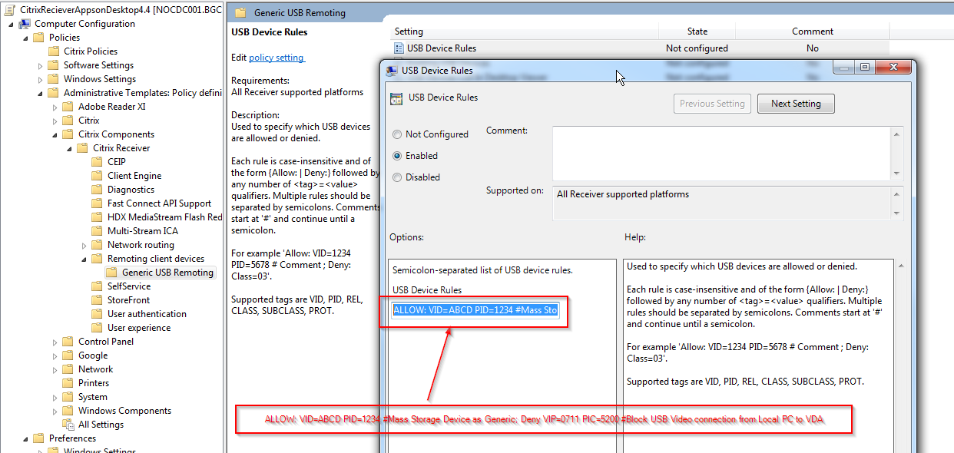This screenshot has height=453, width=954.
Task: Select the Remoting client devices tree item
Action: (156, 259)
